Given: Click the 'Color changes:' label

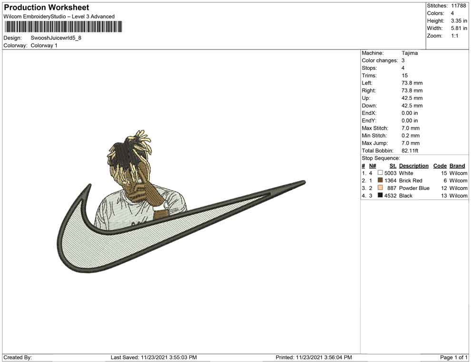Looking at the screenshot, I should coord(380,60).
